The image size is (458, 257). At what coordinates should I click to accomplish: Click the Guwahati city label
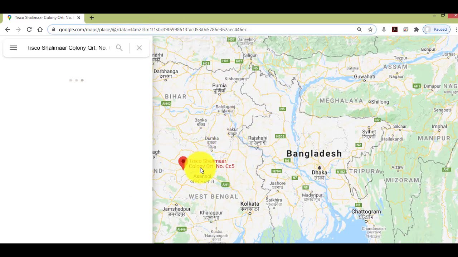[364, 76]
